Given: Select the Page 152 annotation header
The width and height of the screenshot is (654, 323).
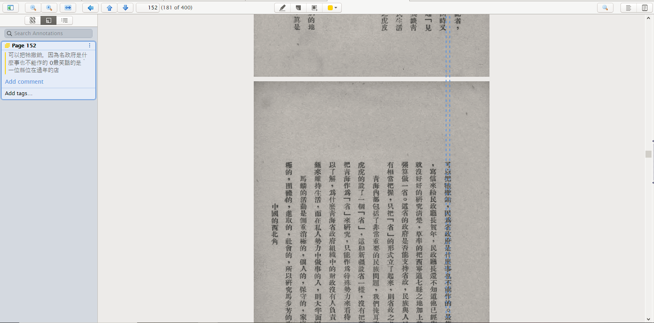Looking at the screenshot, I should click(48, 45).
